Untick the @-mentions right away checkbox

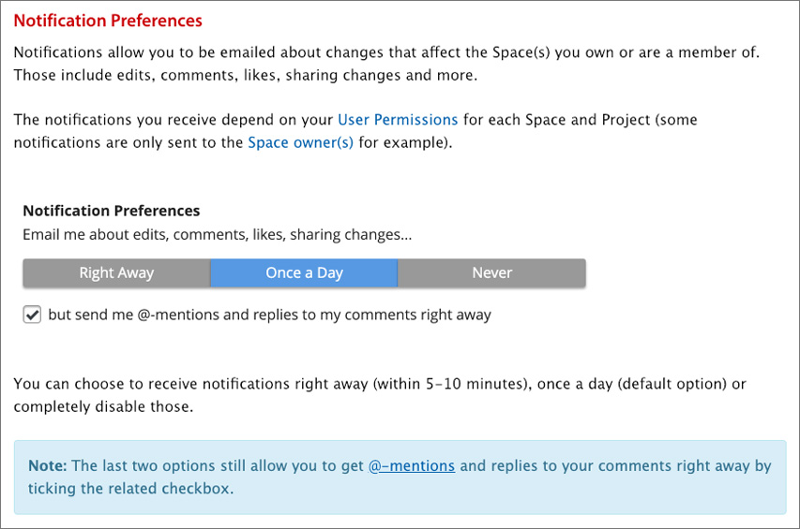tap(32, 316)
